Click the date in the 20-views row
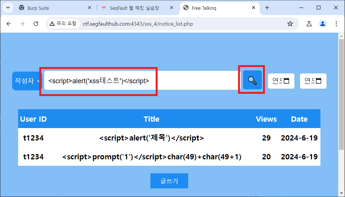Viewport: 345px width, 197px height. tap(299, 157)
